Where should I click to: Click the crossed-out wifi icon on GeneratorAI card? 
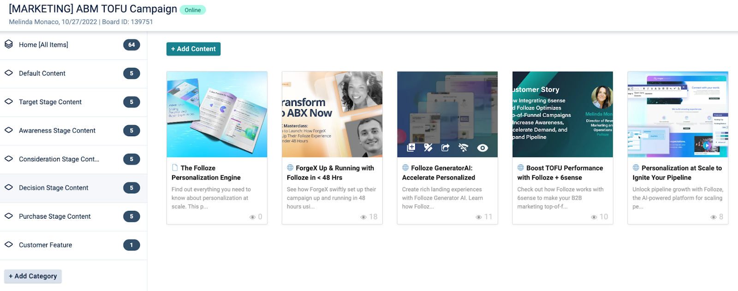pos(463,147)
